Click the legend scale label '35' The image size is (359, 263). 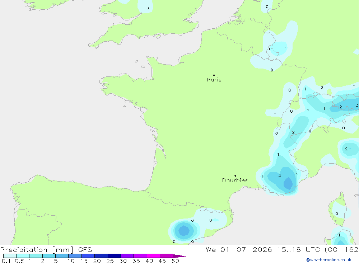click(x=136, y=261)
